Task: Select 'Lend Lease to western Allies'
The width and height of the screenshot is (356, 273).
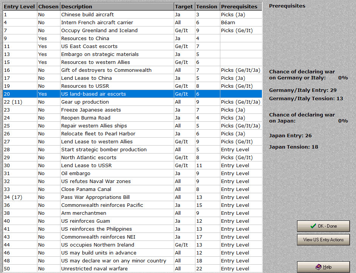Action: [132, 142]
